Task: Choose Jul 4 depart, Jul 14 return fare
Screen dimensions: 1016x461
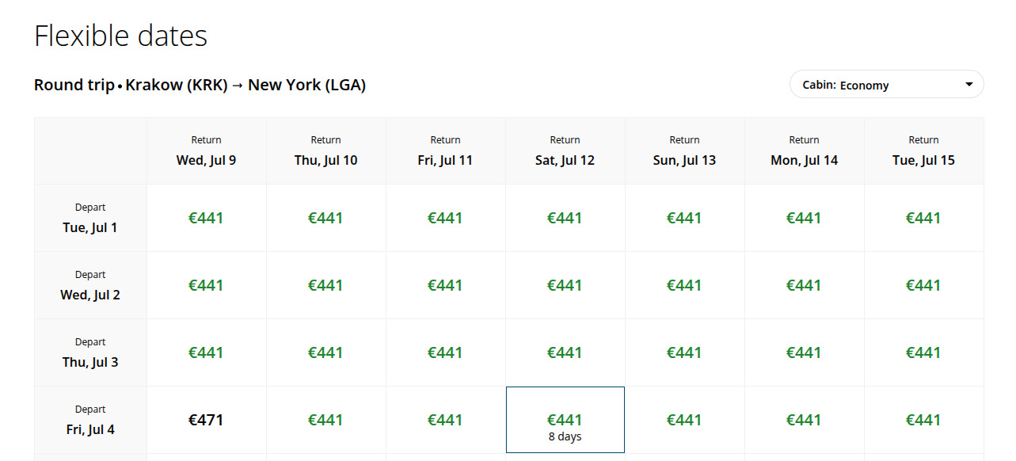Action: tap(805, 420)
